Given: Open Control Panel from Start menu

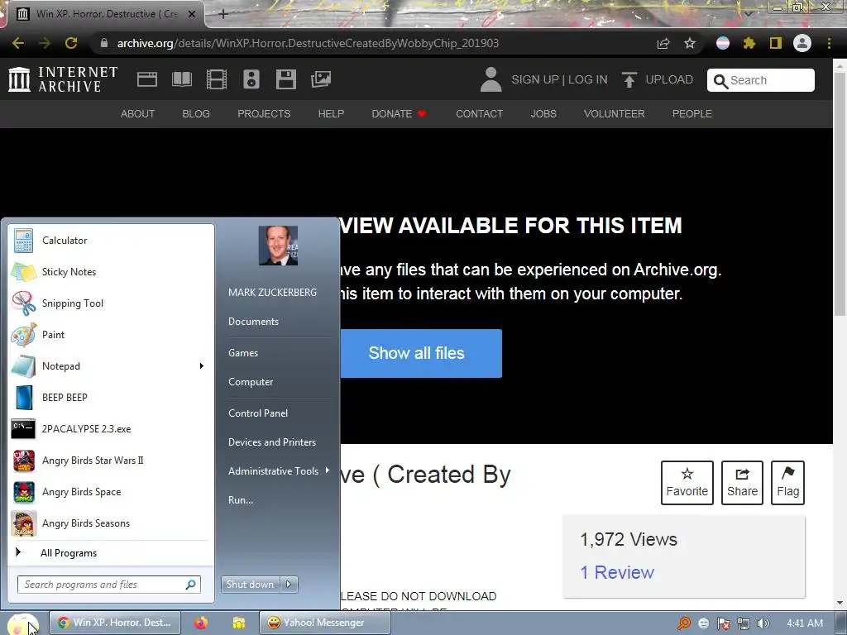Looking at the screenshot, I should [258, 413].
